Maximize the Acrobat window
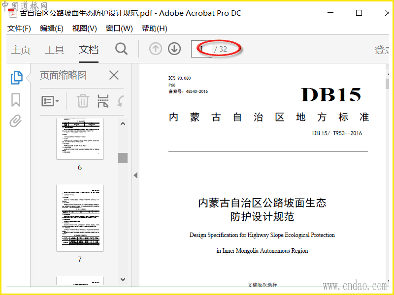The height and width of the screenshot is (295, 394). [359, 13]
